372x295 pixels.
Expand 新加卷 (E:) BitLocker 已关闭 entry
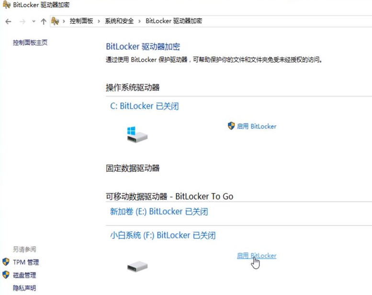point(159,212)
